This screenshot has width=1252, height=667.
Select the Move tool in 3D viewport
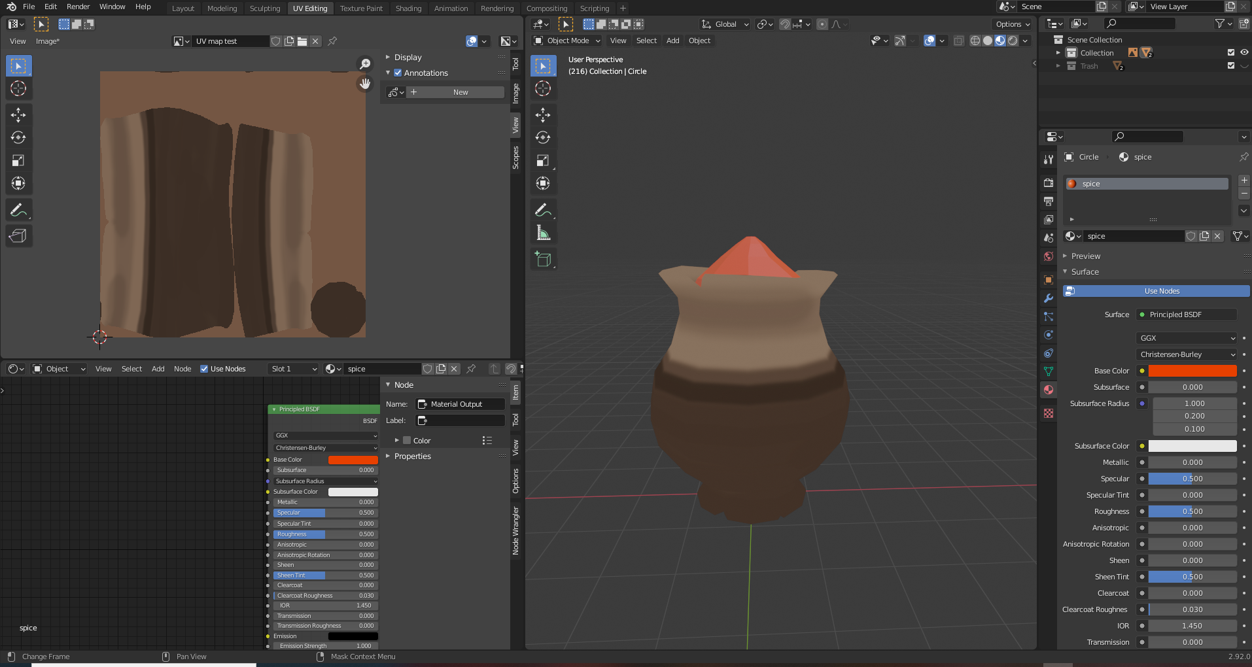(543, 115)
